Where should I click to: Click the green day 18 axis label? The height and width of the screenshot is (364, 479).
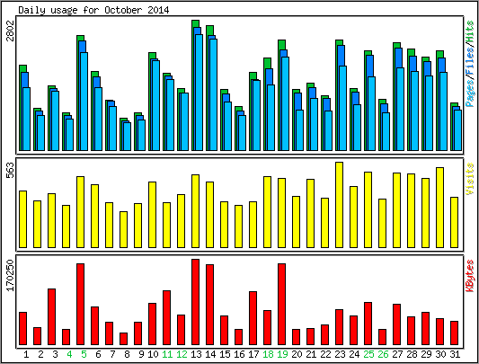click(x=268, y=354)
